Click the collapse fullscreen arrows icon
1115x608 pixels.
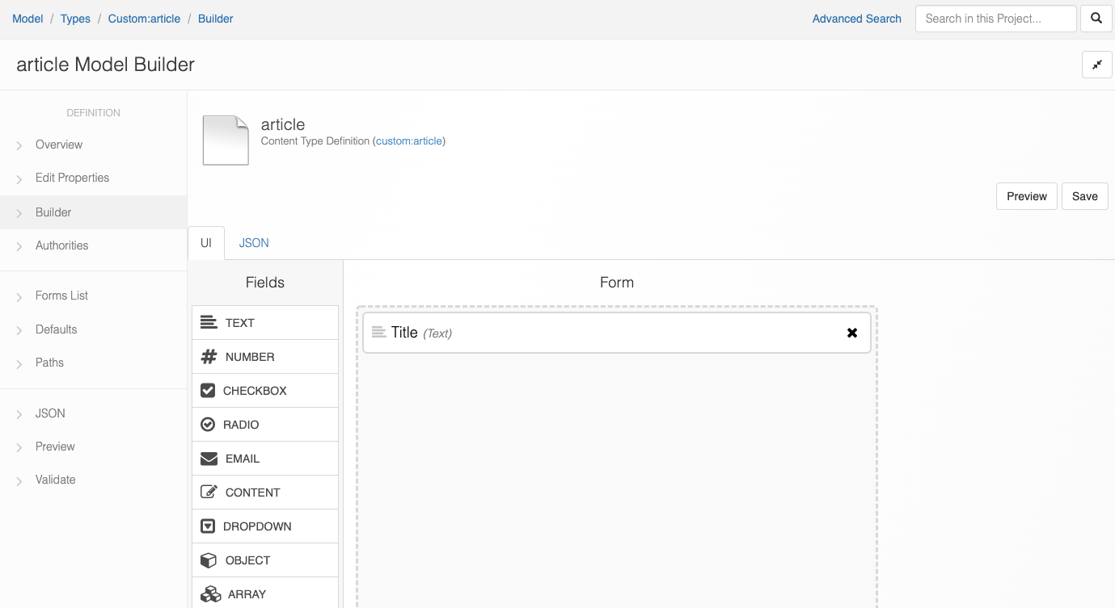click(1096, 65)
